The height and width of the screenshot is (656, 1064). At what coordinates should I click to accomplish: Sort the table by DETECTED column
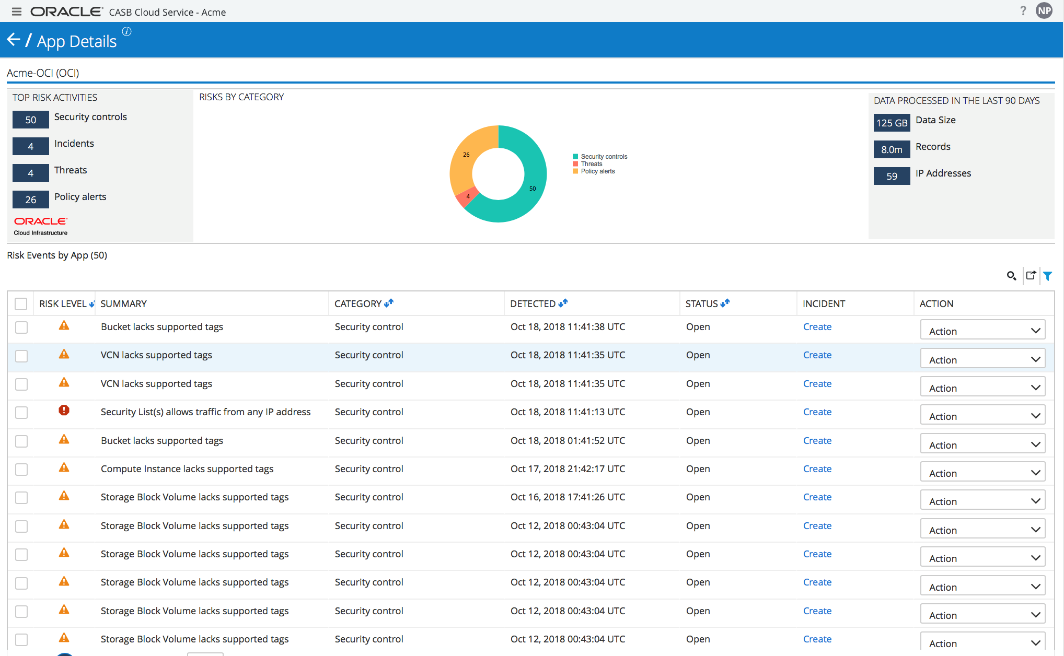[563, 303]
